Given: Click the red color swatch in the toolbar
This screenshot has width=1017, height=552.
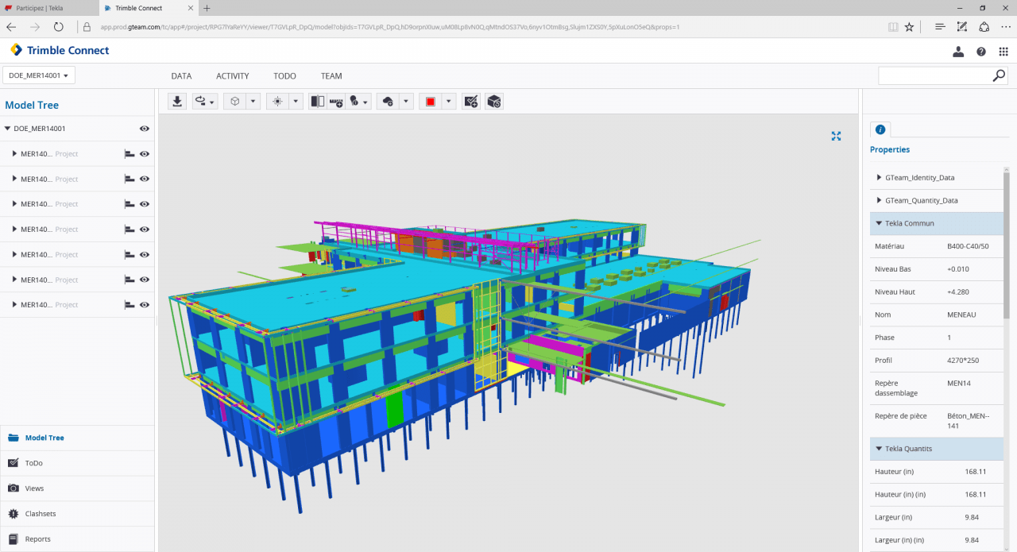Looking at the screenshot, I should point(430,102).
